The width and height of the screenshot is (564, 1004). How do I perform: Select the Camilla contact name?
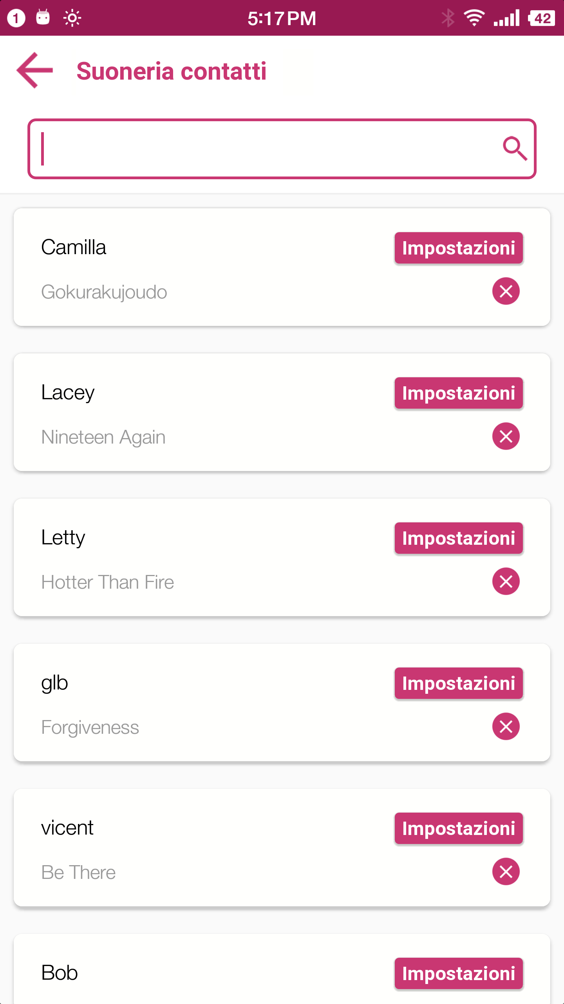click(x=74, y=247)
